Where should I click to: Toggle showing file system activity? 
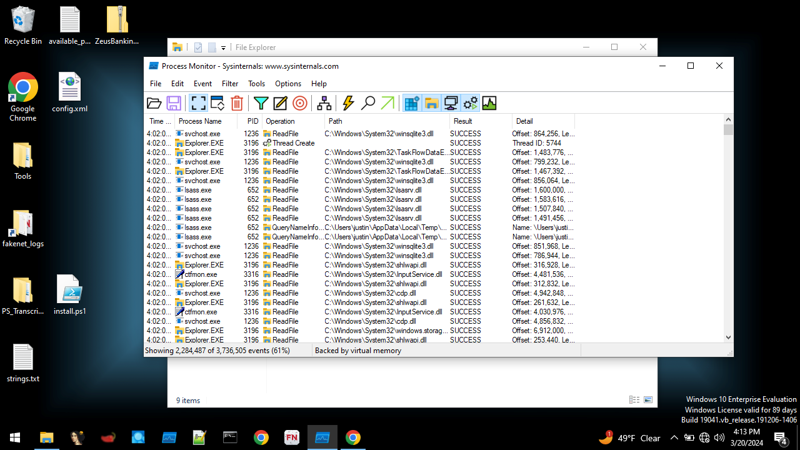coord(432,103)
